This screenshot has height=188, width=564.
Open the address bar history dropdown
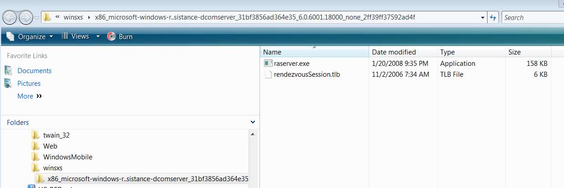click(x=483, y=18)
